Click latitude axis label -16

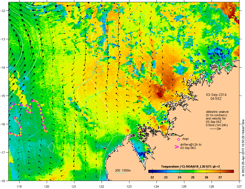tap(3, 124)
